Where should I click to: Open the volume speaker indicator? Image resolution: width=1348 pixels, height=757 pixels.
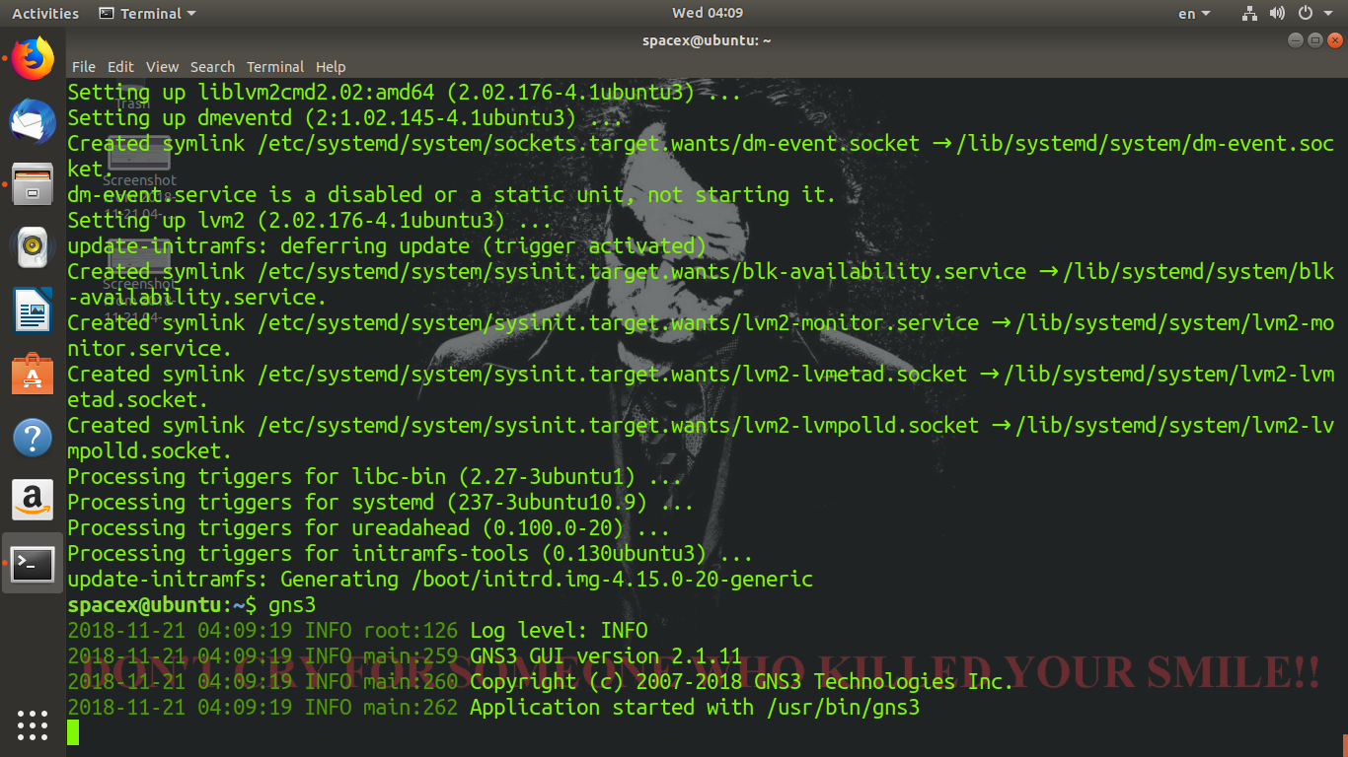point(1277,14)
